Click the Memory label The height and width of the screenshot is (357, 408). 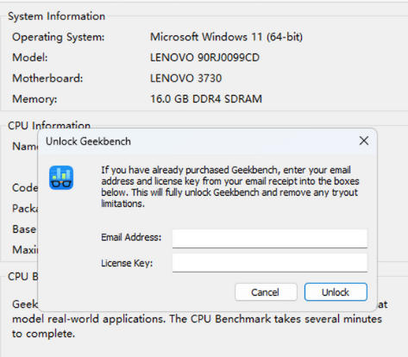[x=35, y=99]
